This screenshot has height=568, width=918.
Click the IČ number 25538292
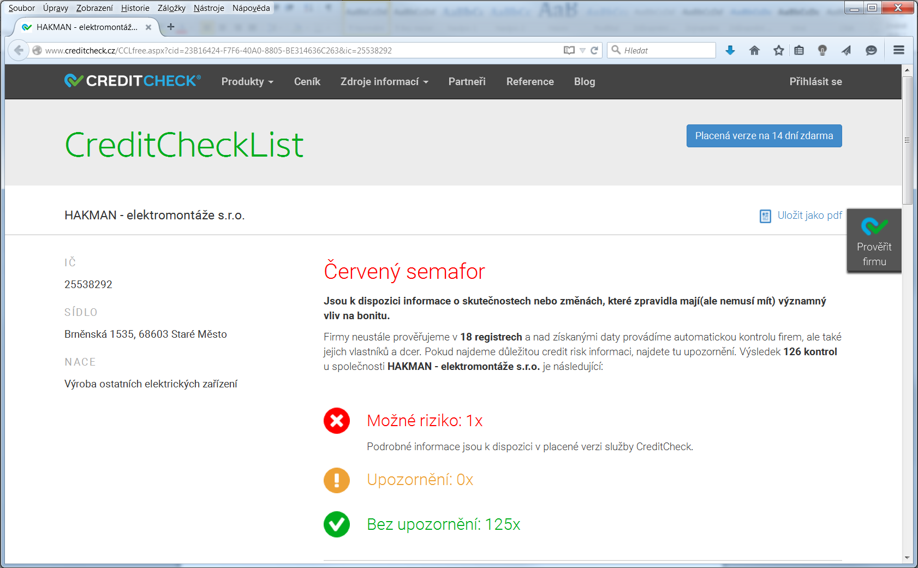(x=88, y=284)
